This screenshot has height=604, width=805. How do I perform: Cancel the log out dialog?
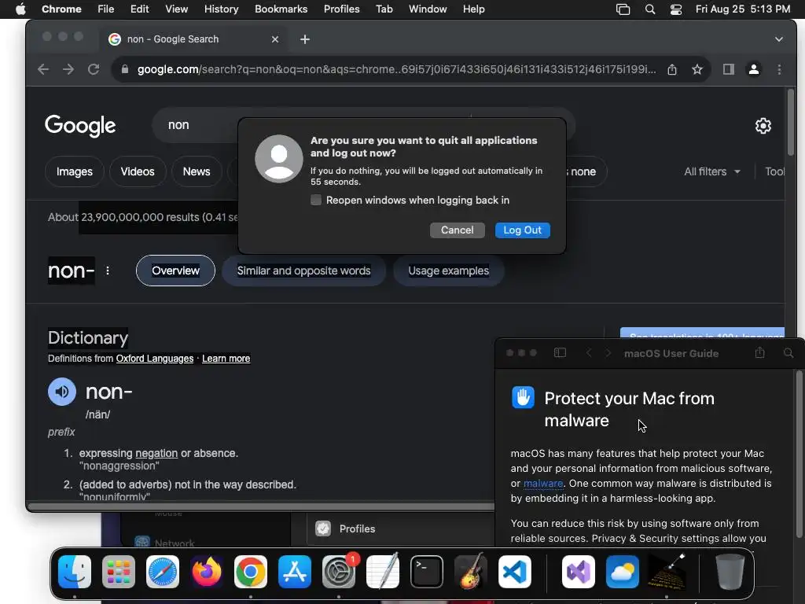point(457,230)
